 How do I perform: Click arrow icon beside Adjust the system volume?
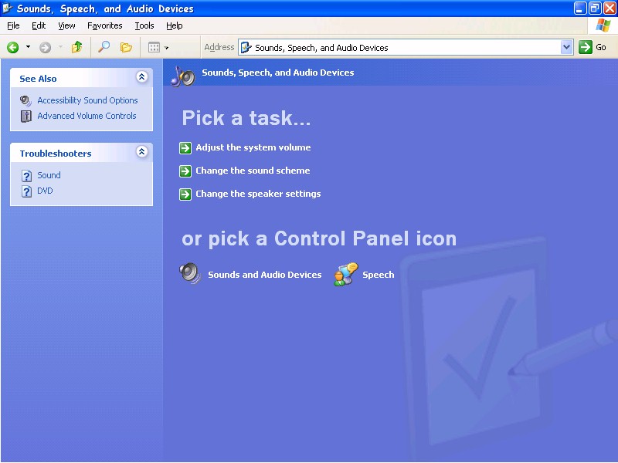tap(185, 148)
